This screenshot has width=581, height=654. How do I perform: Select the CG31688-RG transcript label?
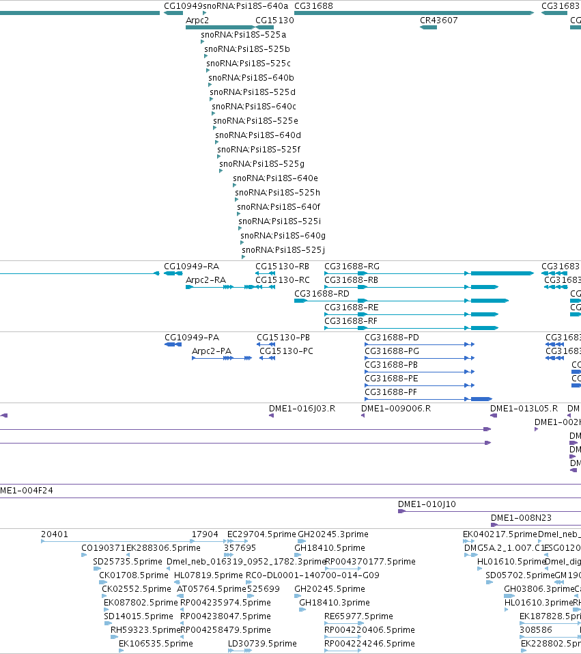click(x=352, y=266)
